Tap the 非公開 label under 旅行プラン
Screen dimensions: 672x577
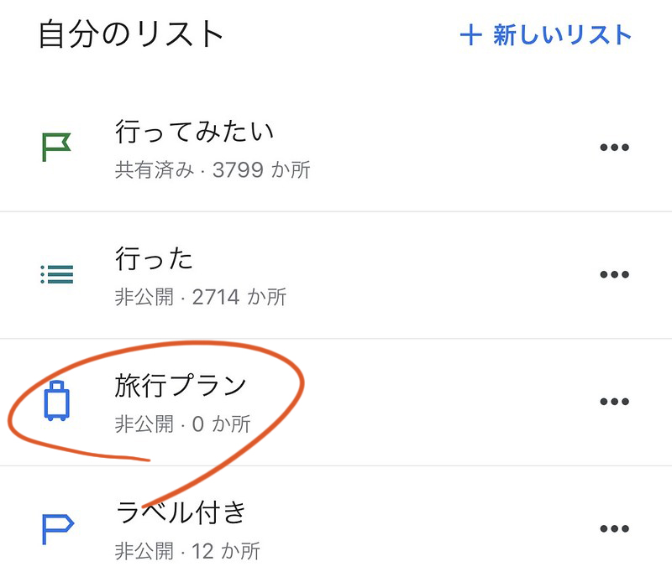click(x=141, y=424)
